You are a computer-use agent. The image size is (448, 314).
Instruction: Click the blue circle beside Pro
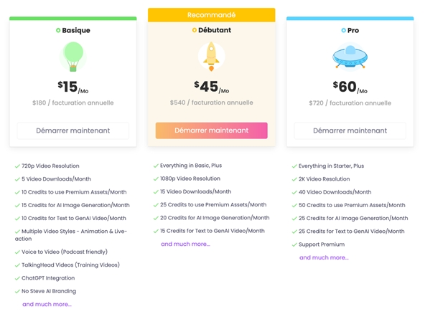(x=343, y=30)
